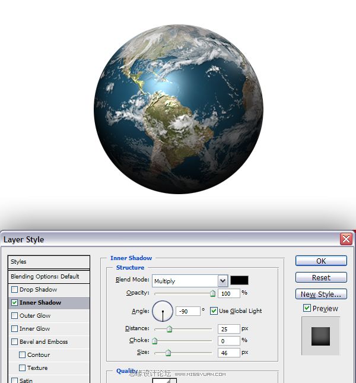The height and width of the screenshot is (383, 356).
Task: Toggle the Preview checkbox
Action: (x=307, y=308)
